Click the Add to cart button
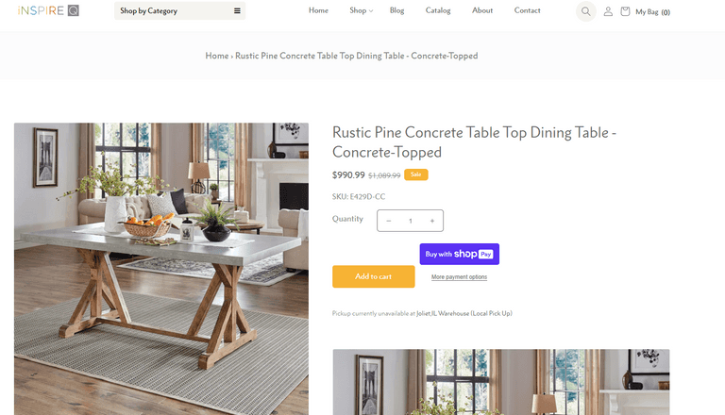 374,276
